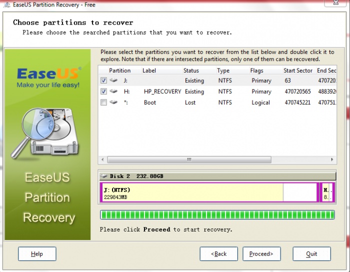Click the start sector value 63
The height and width of the screenshot is (272, 350).
coord(287,80)
